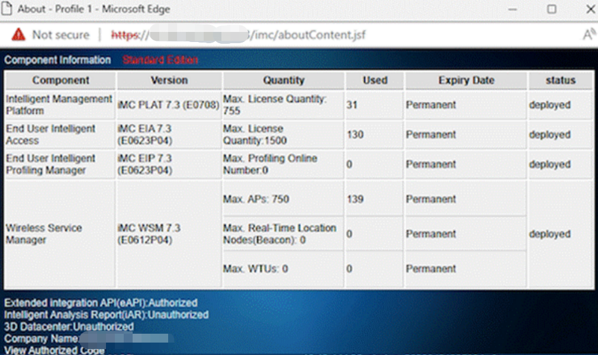
Task: Select 'Intelligent Management Platform' component cell
Action: [60, 105]
